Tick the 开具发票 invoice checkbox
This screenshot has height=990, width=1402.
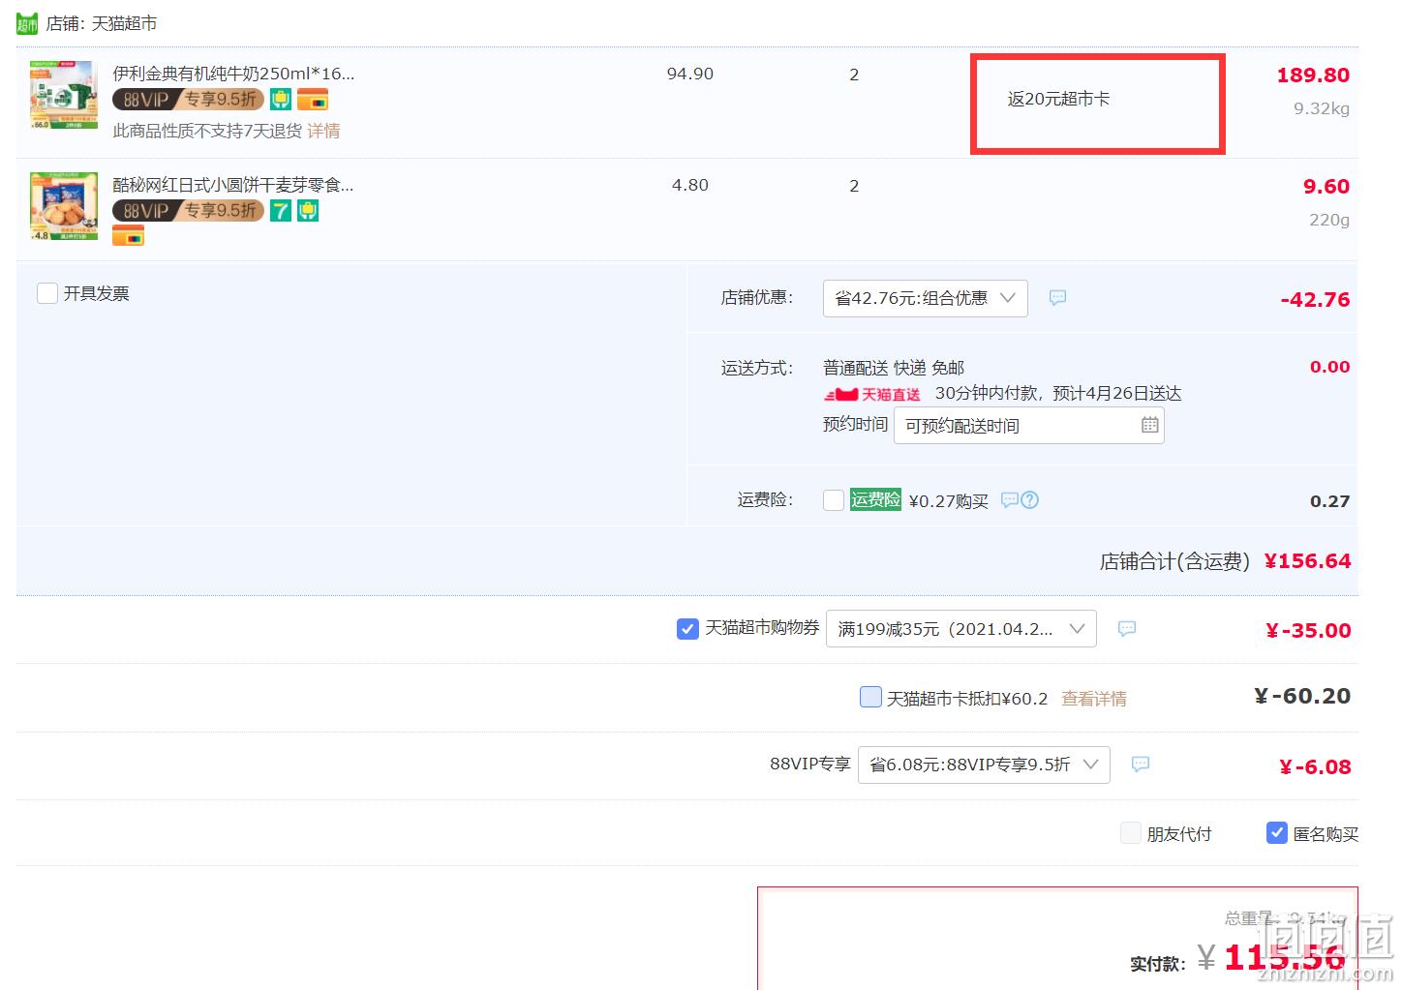tap(46, 293)
